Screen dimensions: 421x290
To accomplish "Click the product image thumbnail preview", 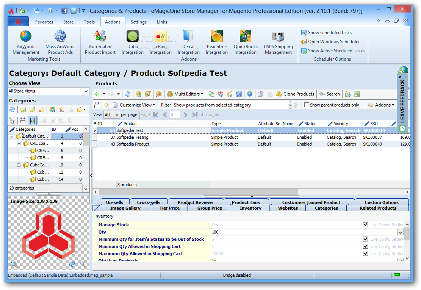I will click(x=49, y=232).
